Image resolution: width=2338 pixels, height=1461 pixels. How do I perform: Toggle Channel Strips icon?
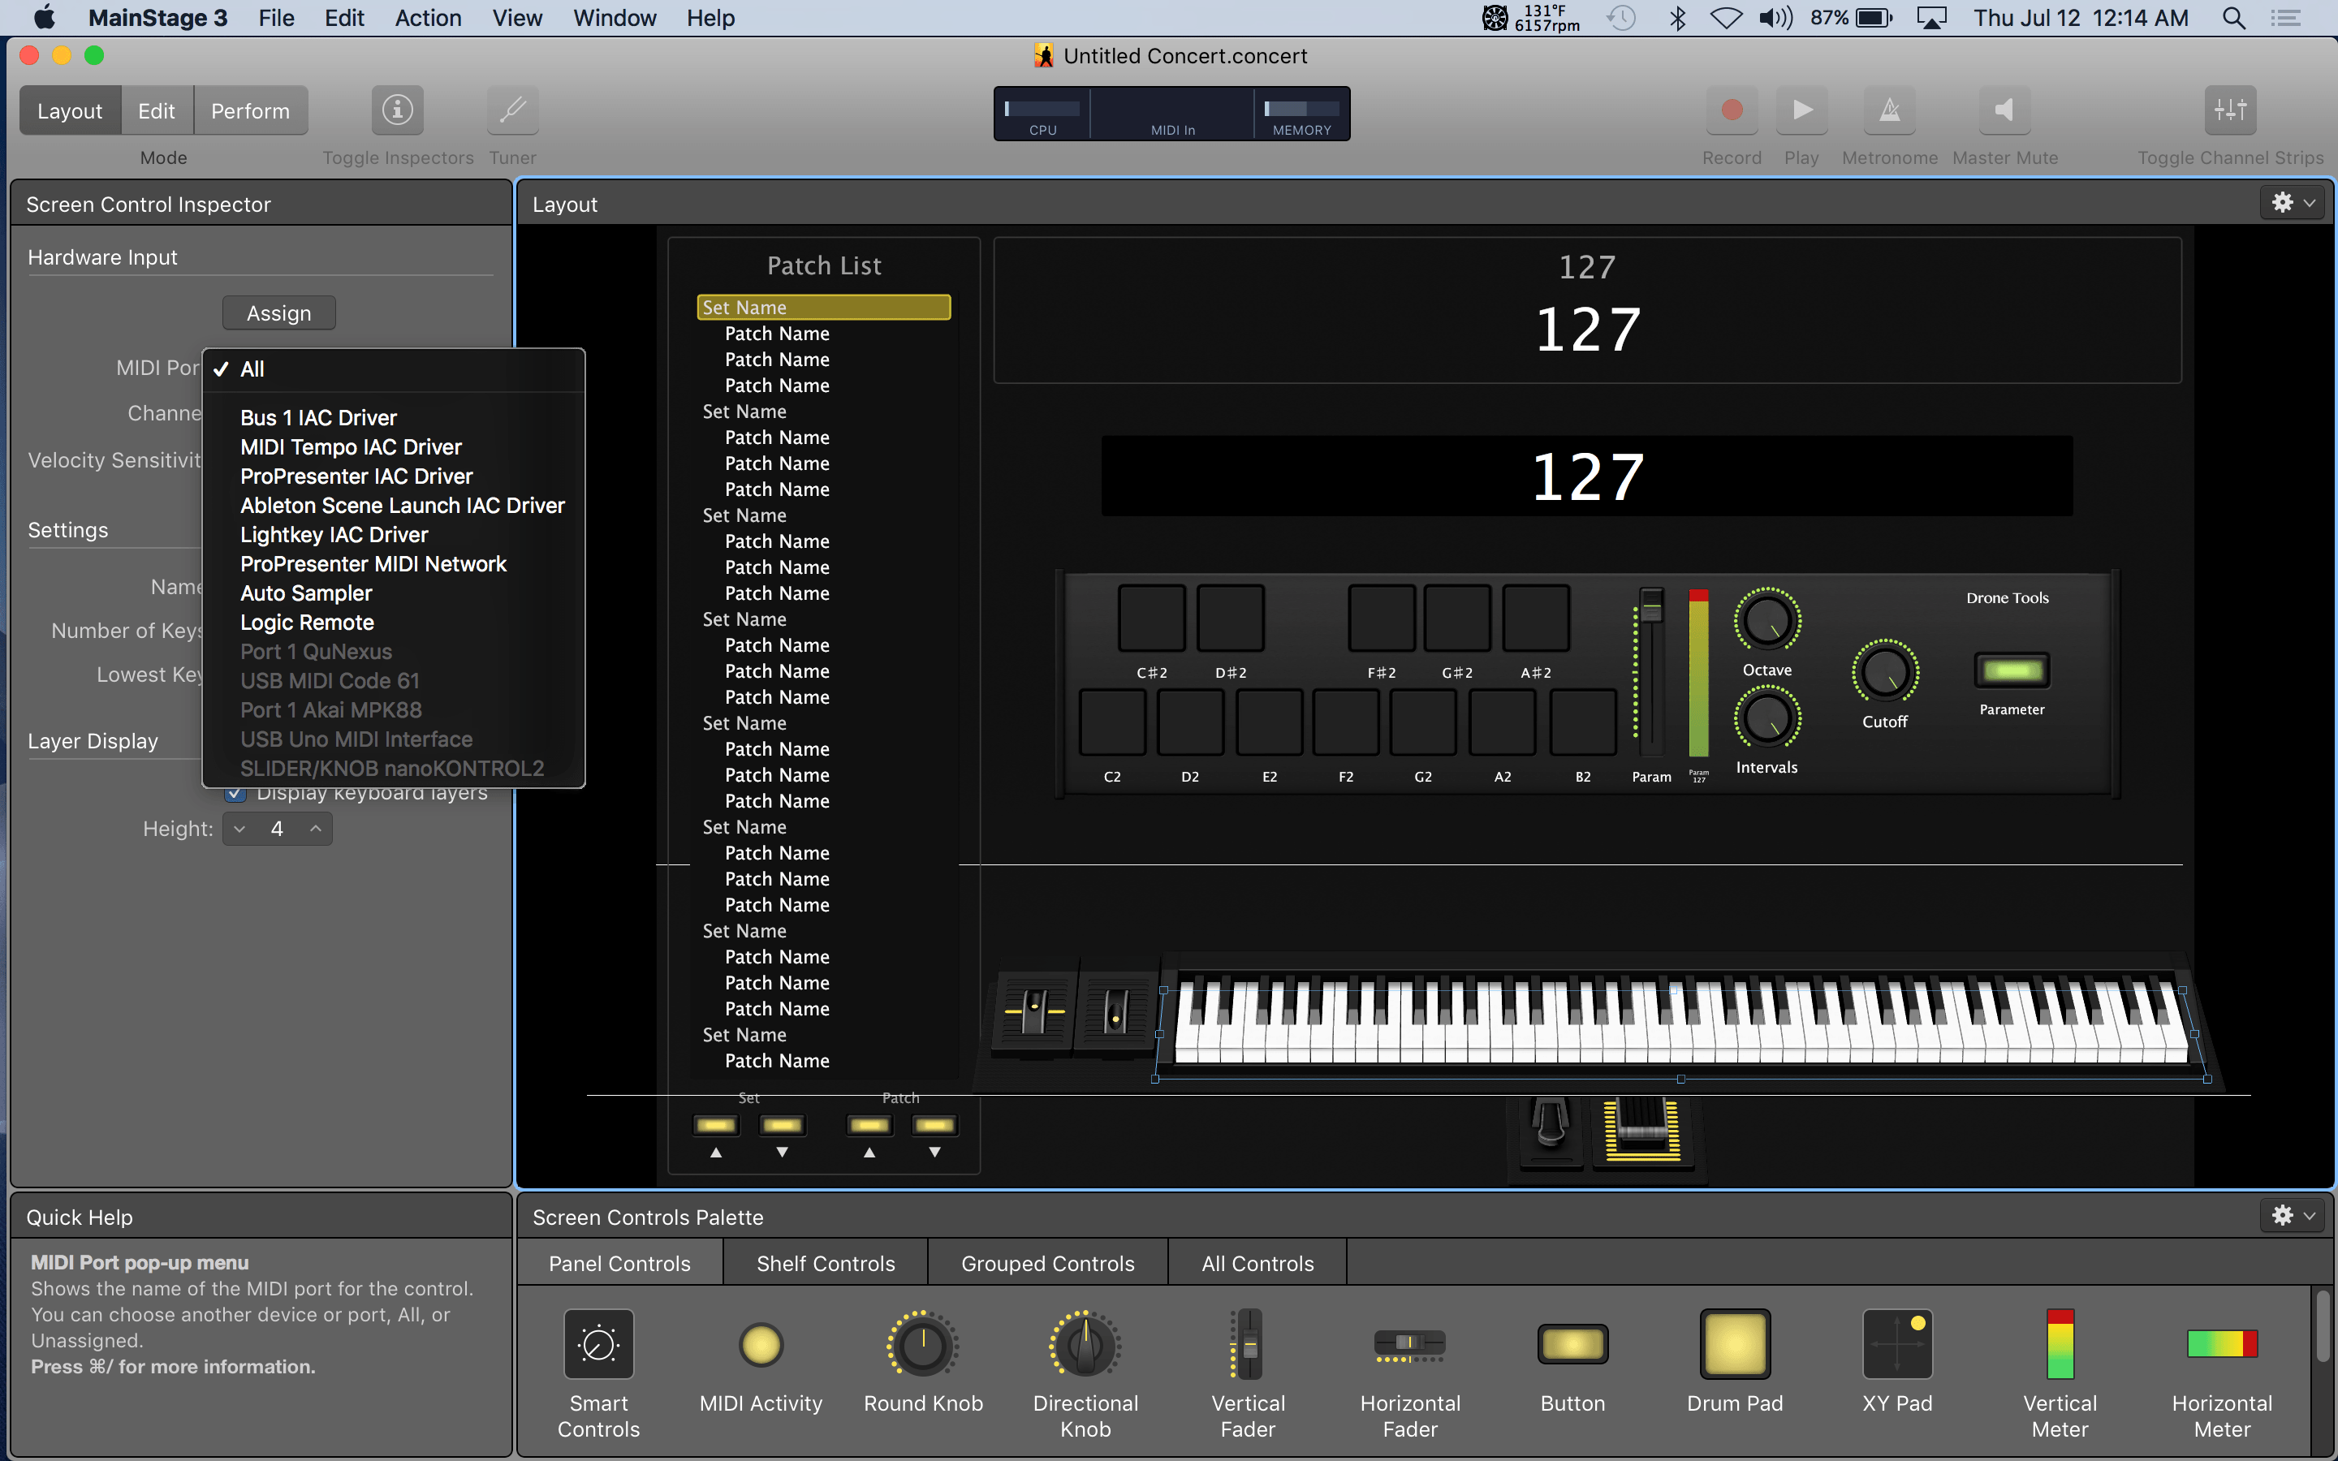coord(2230,110)
